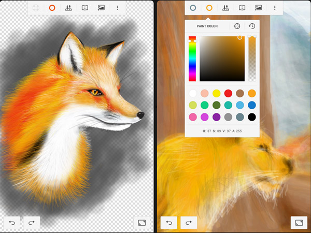This screenshot has width=311, height=233.
Task: Open symmetry tool in left panel toolbar
Action: point(85,8)
